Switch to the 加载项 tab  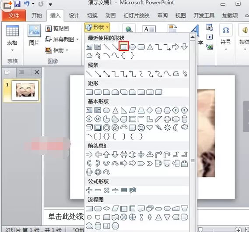230,15
